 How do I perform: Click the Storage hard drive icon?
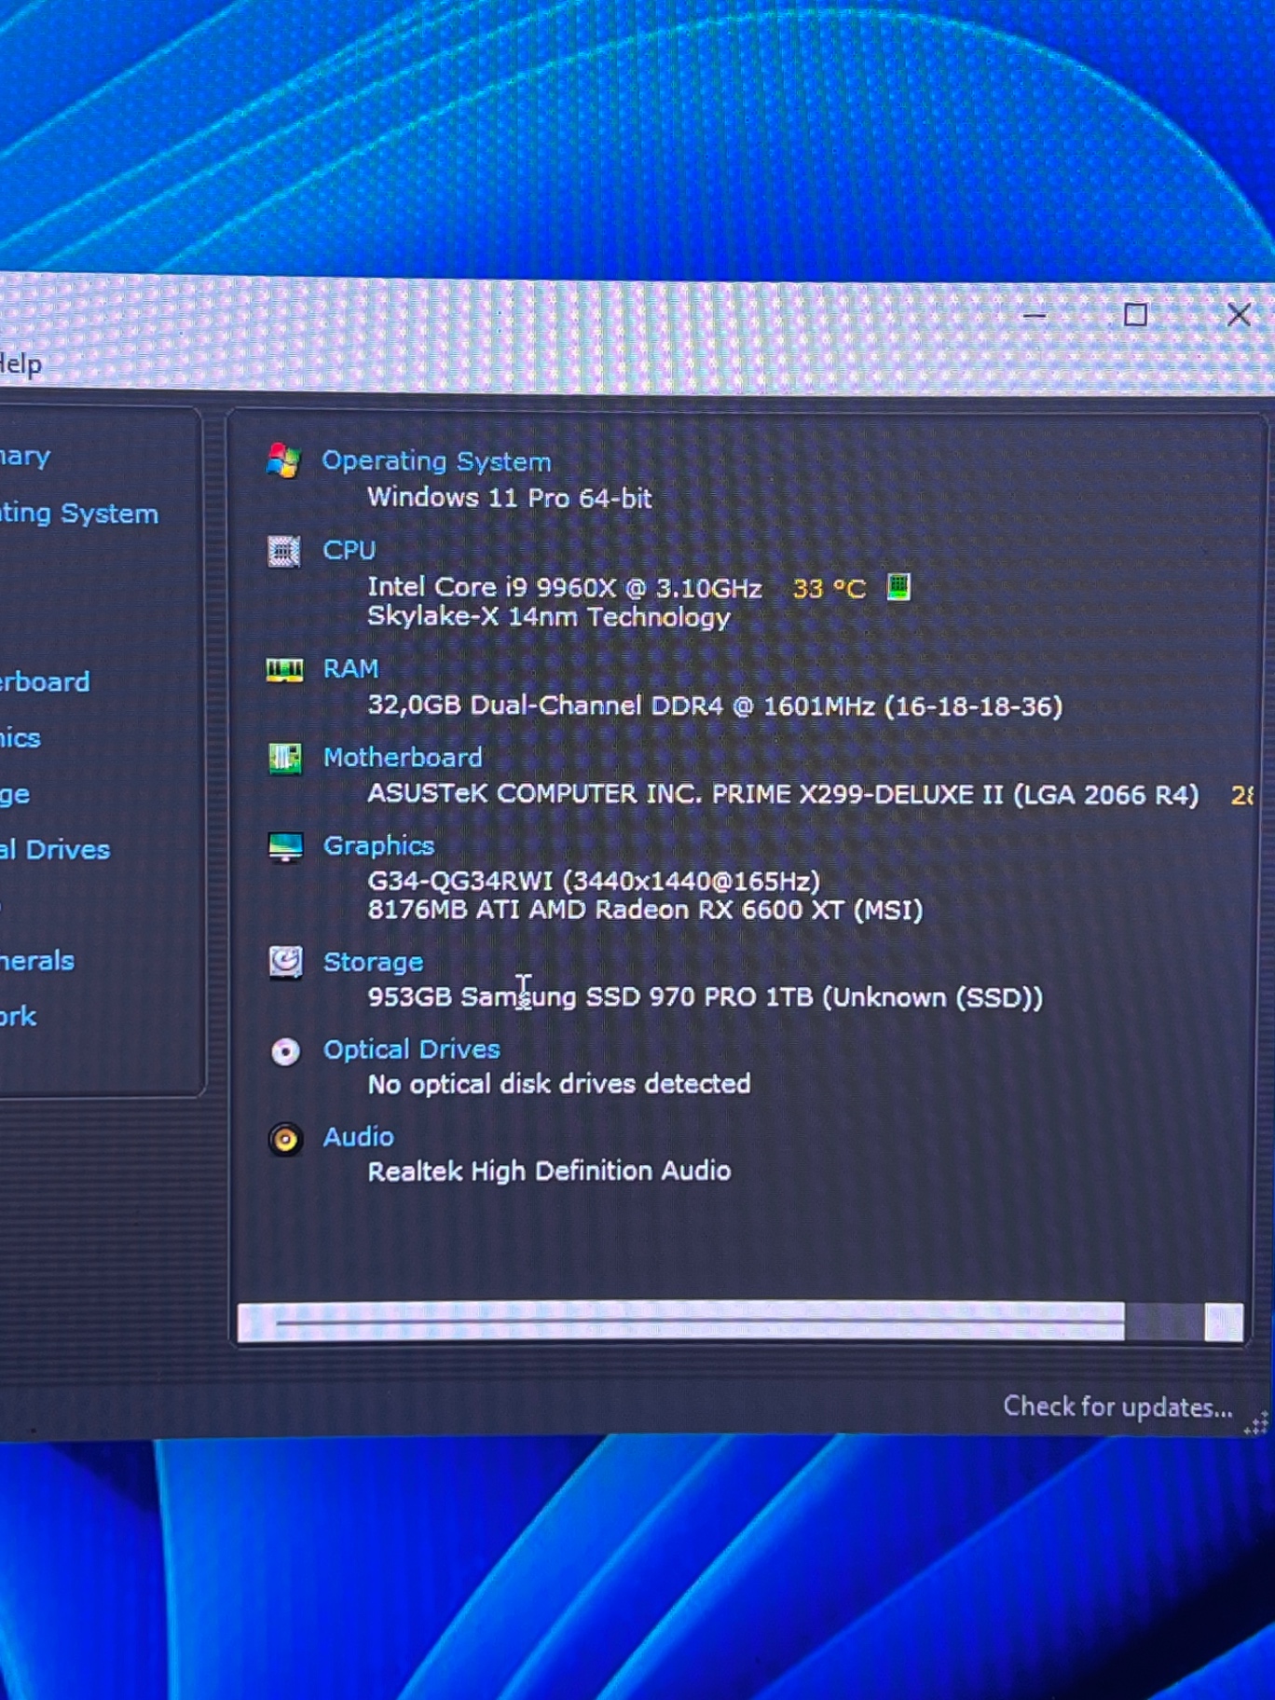click(285, 961)
